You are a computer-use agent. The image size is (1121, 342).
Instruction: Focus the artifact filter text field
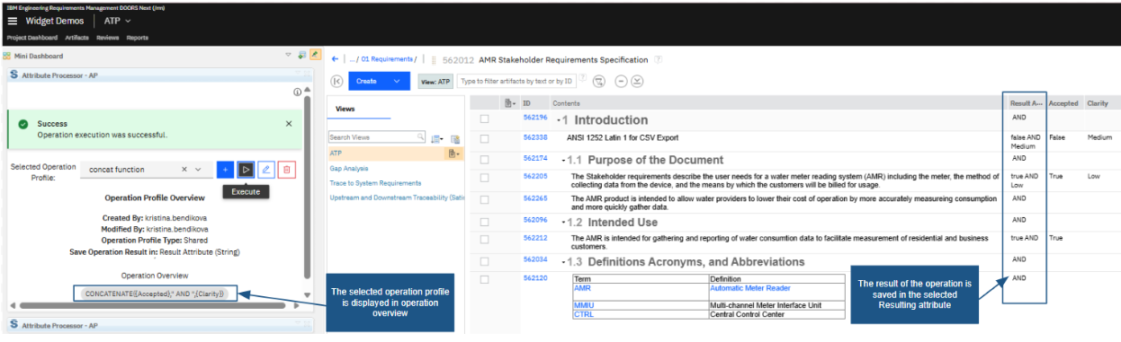click(516, 81)
